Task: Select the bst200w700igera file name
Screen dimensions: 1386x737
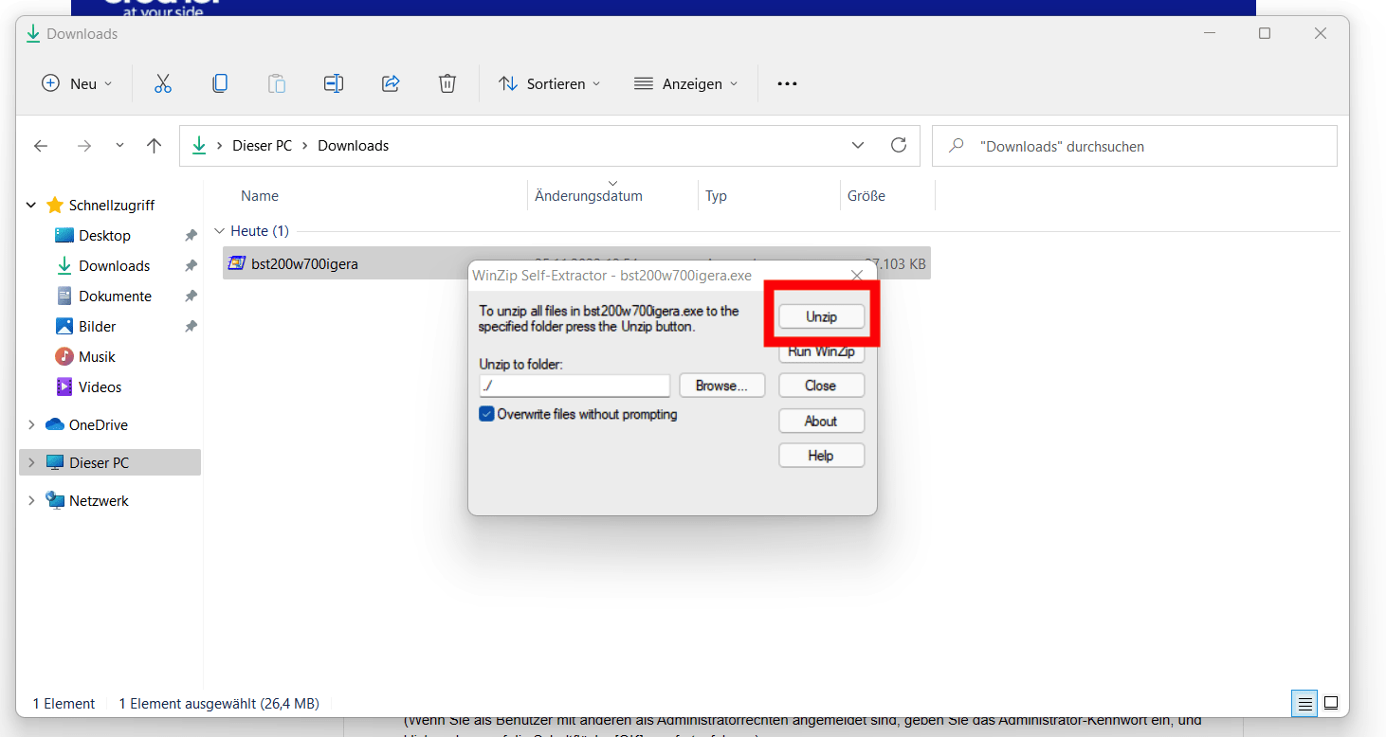Action: 304,264
